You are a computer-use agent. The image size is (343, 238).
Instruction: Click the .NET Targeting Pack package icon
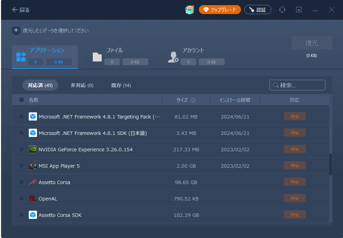pos(33,116)
